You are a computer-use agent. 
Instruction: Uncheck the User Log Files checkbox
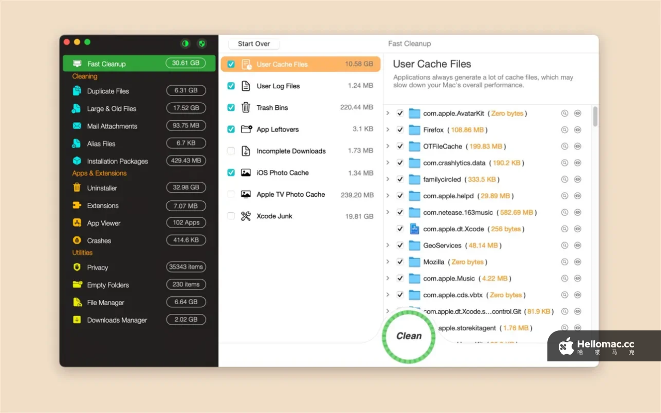(x=231, y=86)
